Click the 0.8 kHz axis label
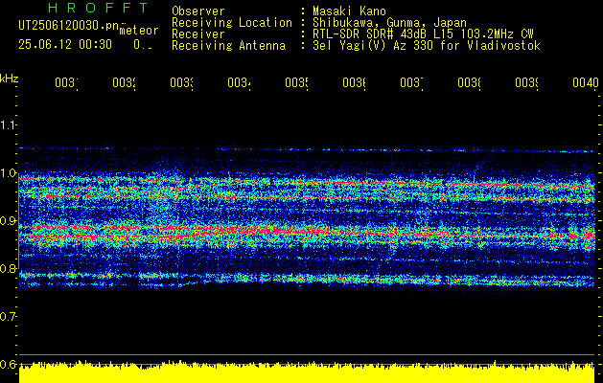Image resolution: width=603 pixels, height=383 pixels. pos(8,268)
